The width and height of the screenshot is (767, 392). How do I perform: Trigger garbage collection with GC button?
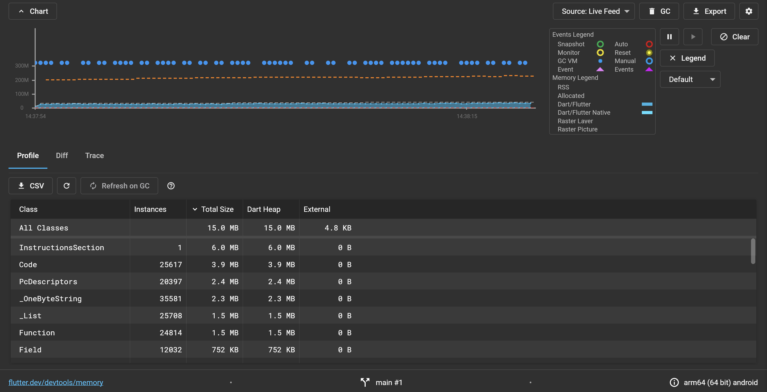tap(659, 11)
